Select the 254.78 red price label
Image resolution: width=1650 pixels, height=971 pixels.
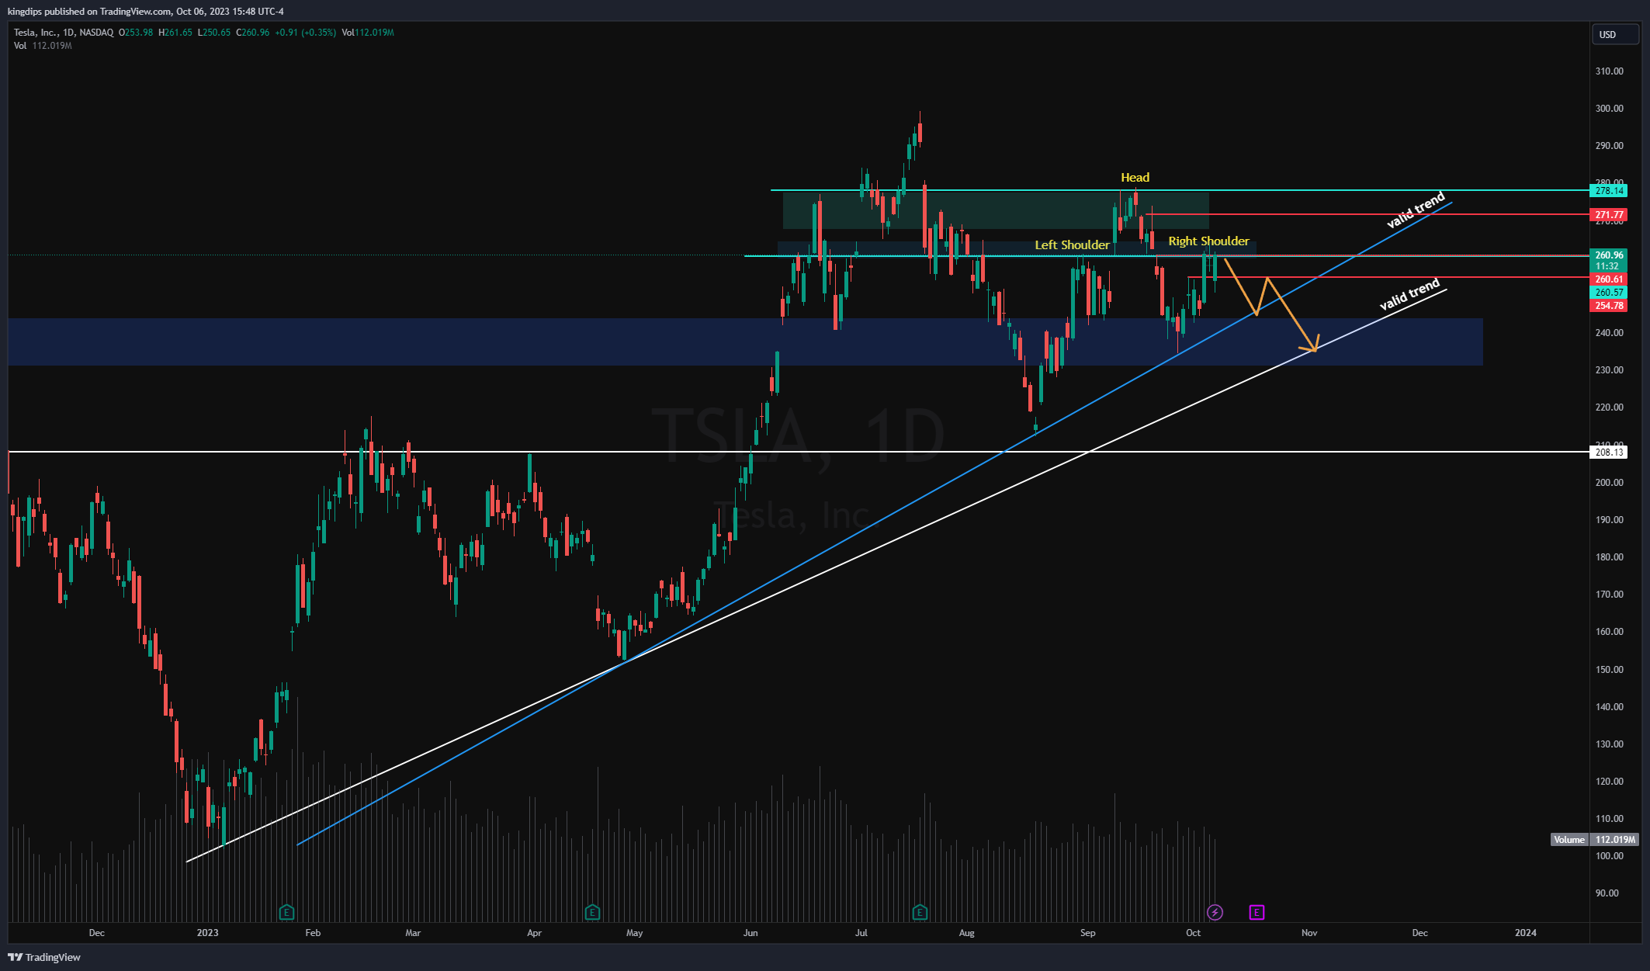pyautogui.click(x=1609, y=305)
